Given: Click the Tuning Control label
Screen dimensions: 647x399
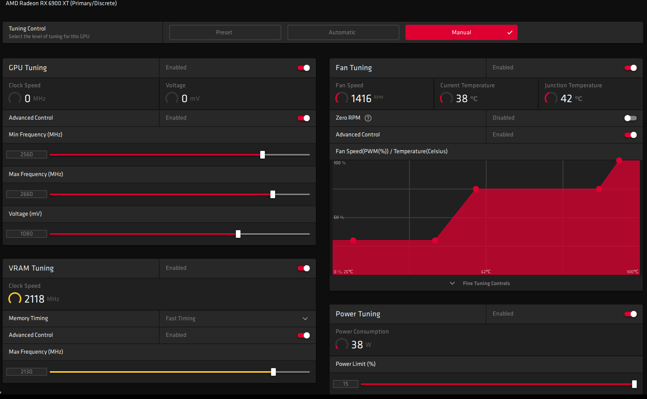Looking at the screenshot, I should (x=27, y=29).
